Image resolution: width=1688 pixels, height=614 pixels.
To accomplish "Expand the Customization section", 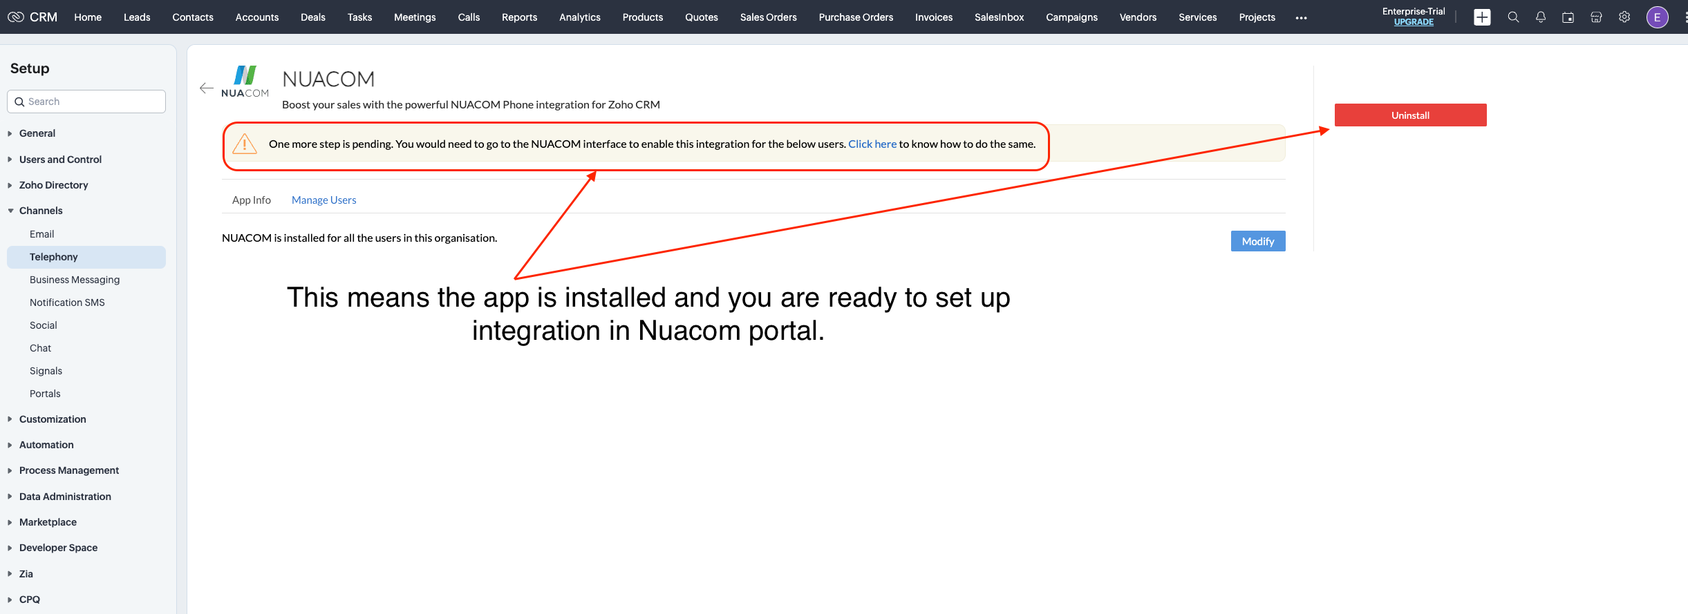I will click(x=10, y=419).
